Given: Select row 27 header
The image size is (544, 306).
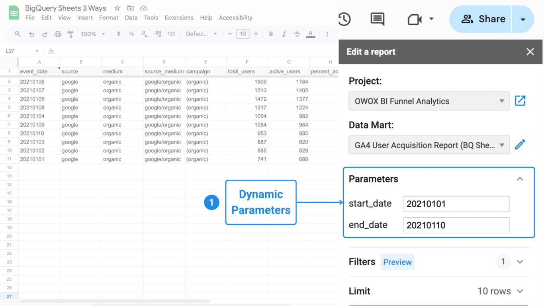Looking at the screenshot, I should coord(9,296).
